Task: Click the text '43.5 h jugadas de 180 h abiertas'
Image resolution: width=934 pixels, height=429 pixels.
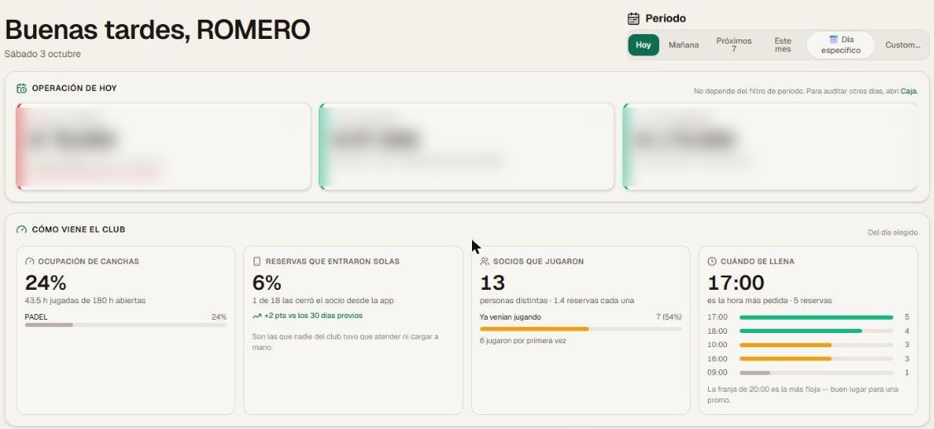Action: pyautogui.click(x=85, y=301)
